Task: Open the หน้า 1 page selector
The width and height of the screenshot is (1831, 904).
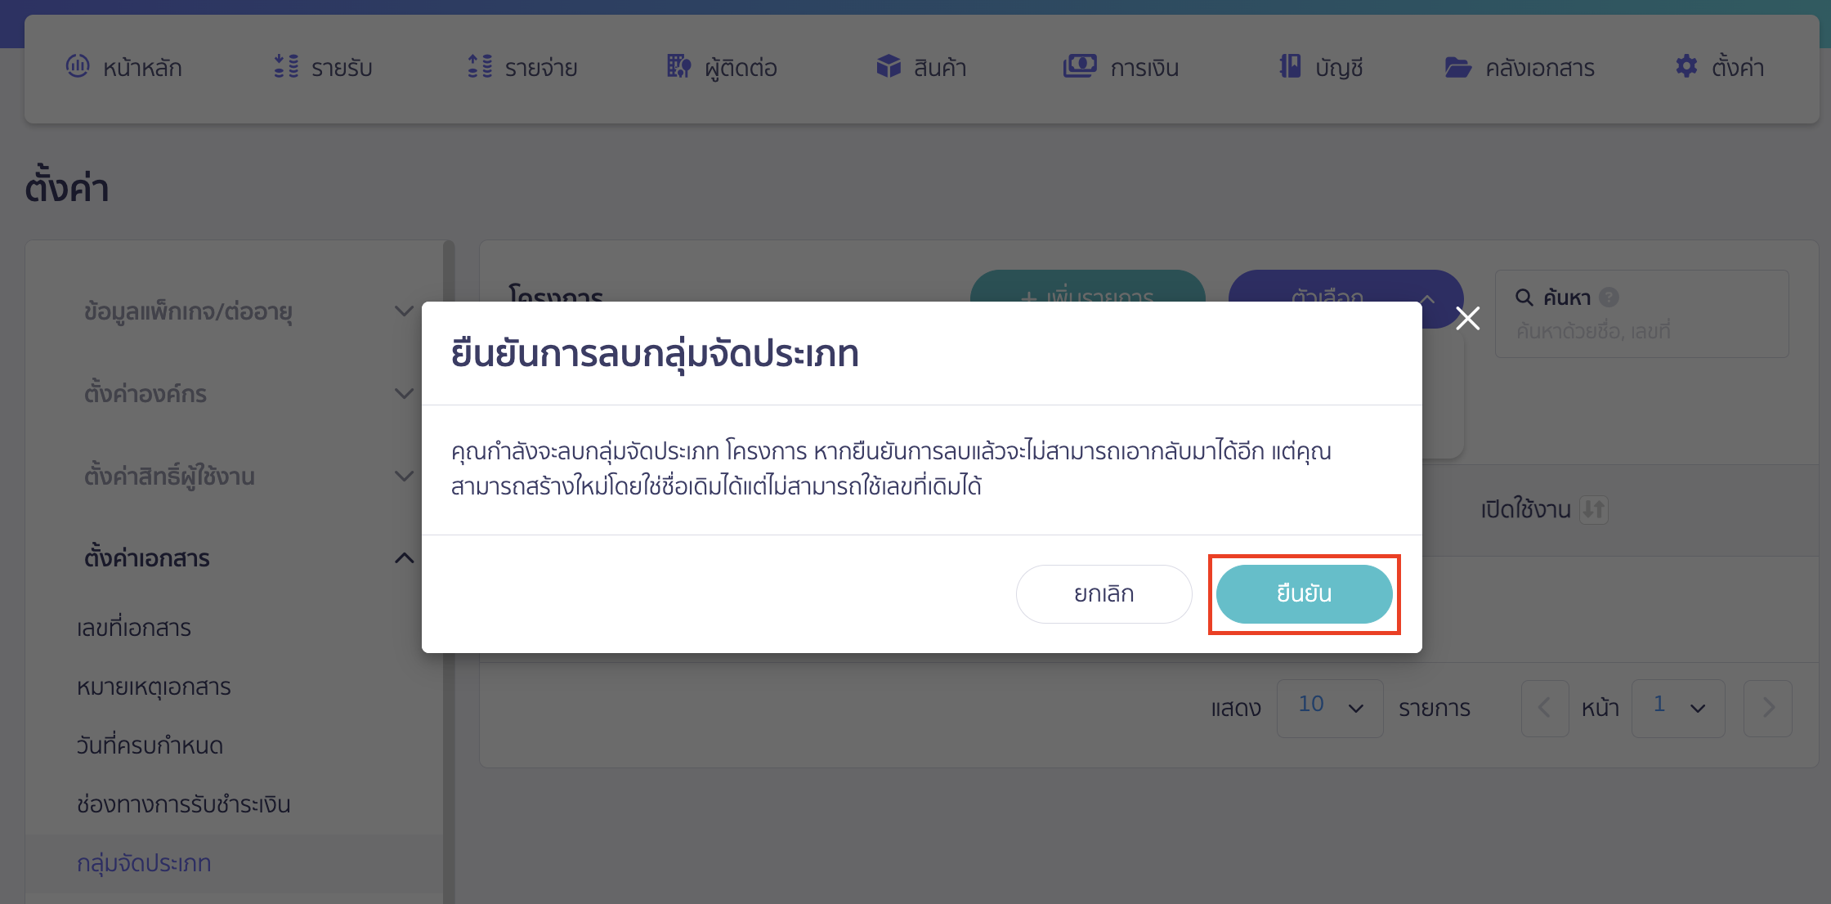Action: click(1677, 708)
